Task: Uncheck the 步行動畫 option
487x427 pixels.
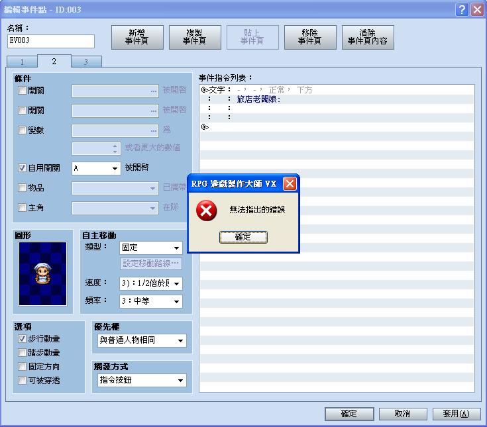Action: click(x=22, y=339)
